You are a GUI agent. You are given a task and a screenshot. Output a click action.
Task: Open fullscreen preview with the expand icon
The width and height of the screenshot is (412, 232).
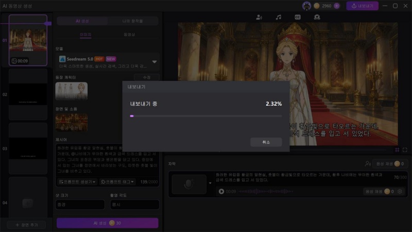pyautogui.click(x=405, y=150)
